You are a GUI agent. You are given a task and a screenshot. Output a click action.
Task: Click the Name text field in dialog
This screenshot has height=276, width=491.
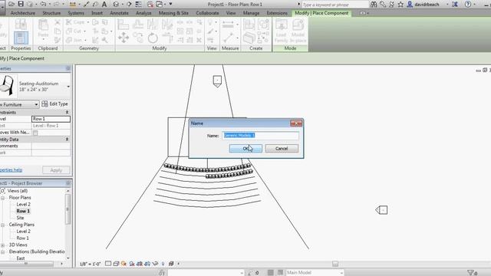pos(261,135)
